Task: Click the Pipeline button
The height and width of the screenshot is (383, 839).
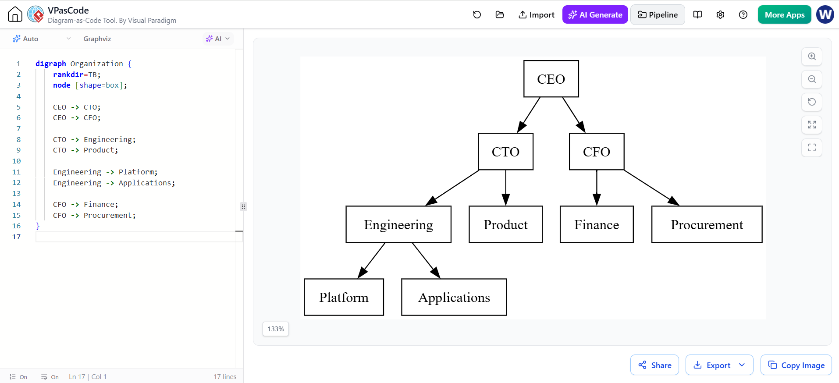Action: [658, 14]
